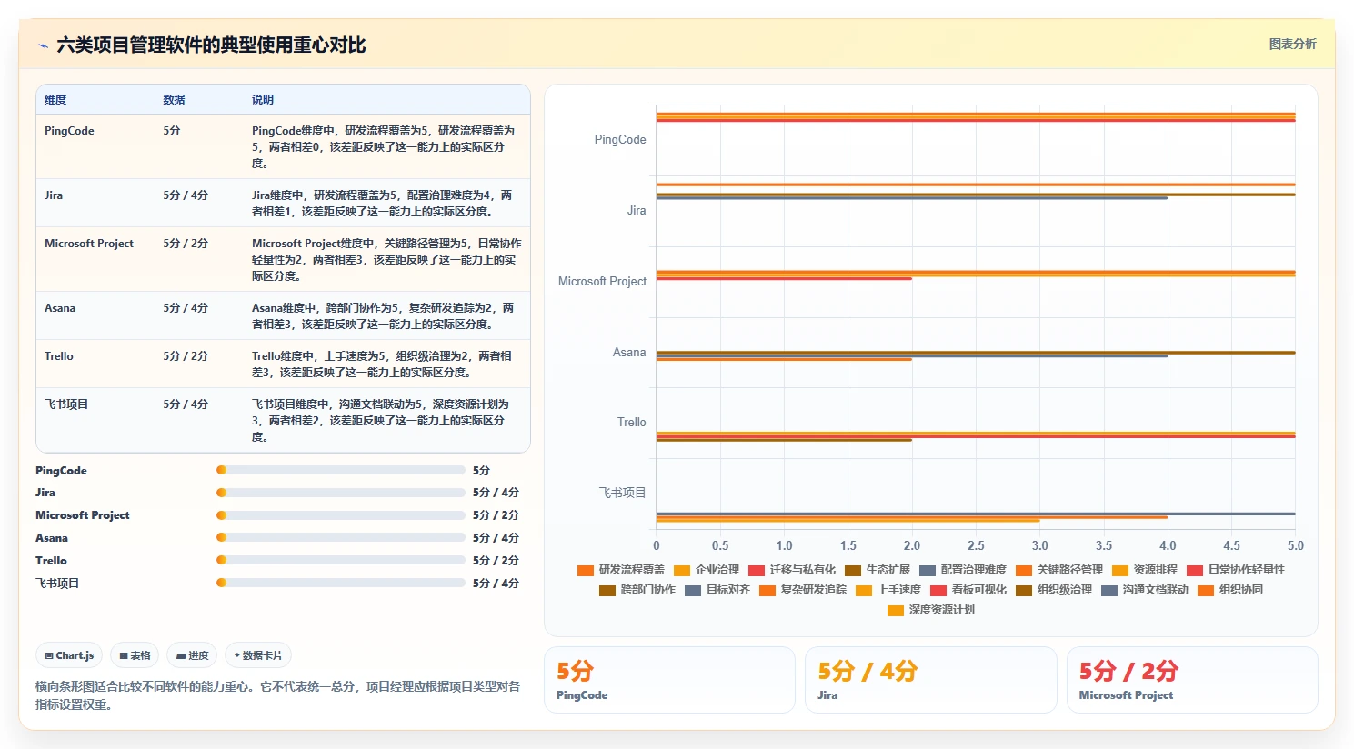The image size is (1354, 749).
Task: Toggle the 关键路径管理 legend entry
Action: point(1059,570)
